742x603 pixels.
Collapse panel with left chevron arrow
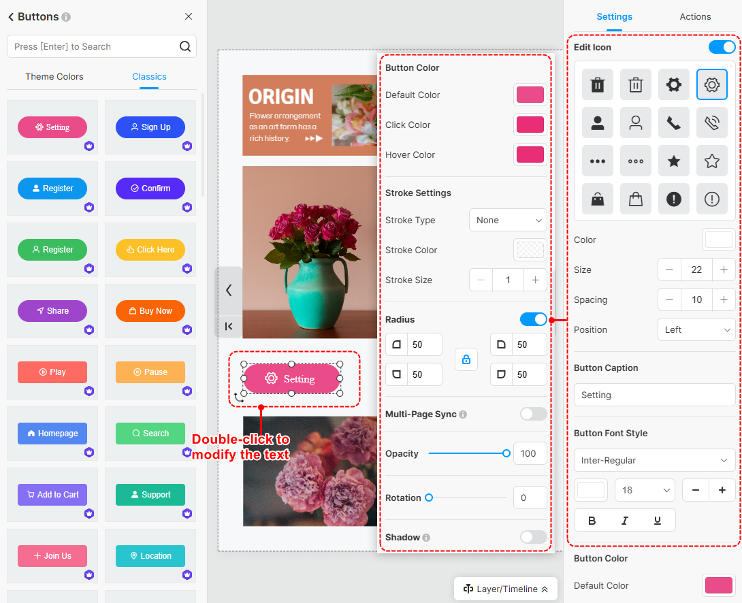pos(229,290)
